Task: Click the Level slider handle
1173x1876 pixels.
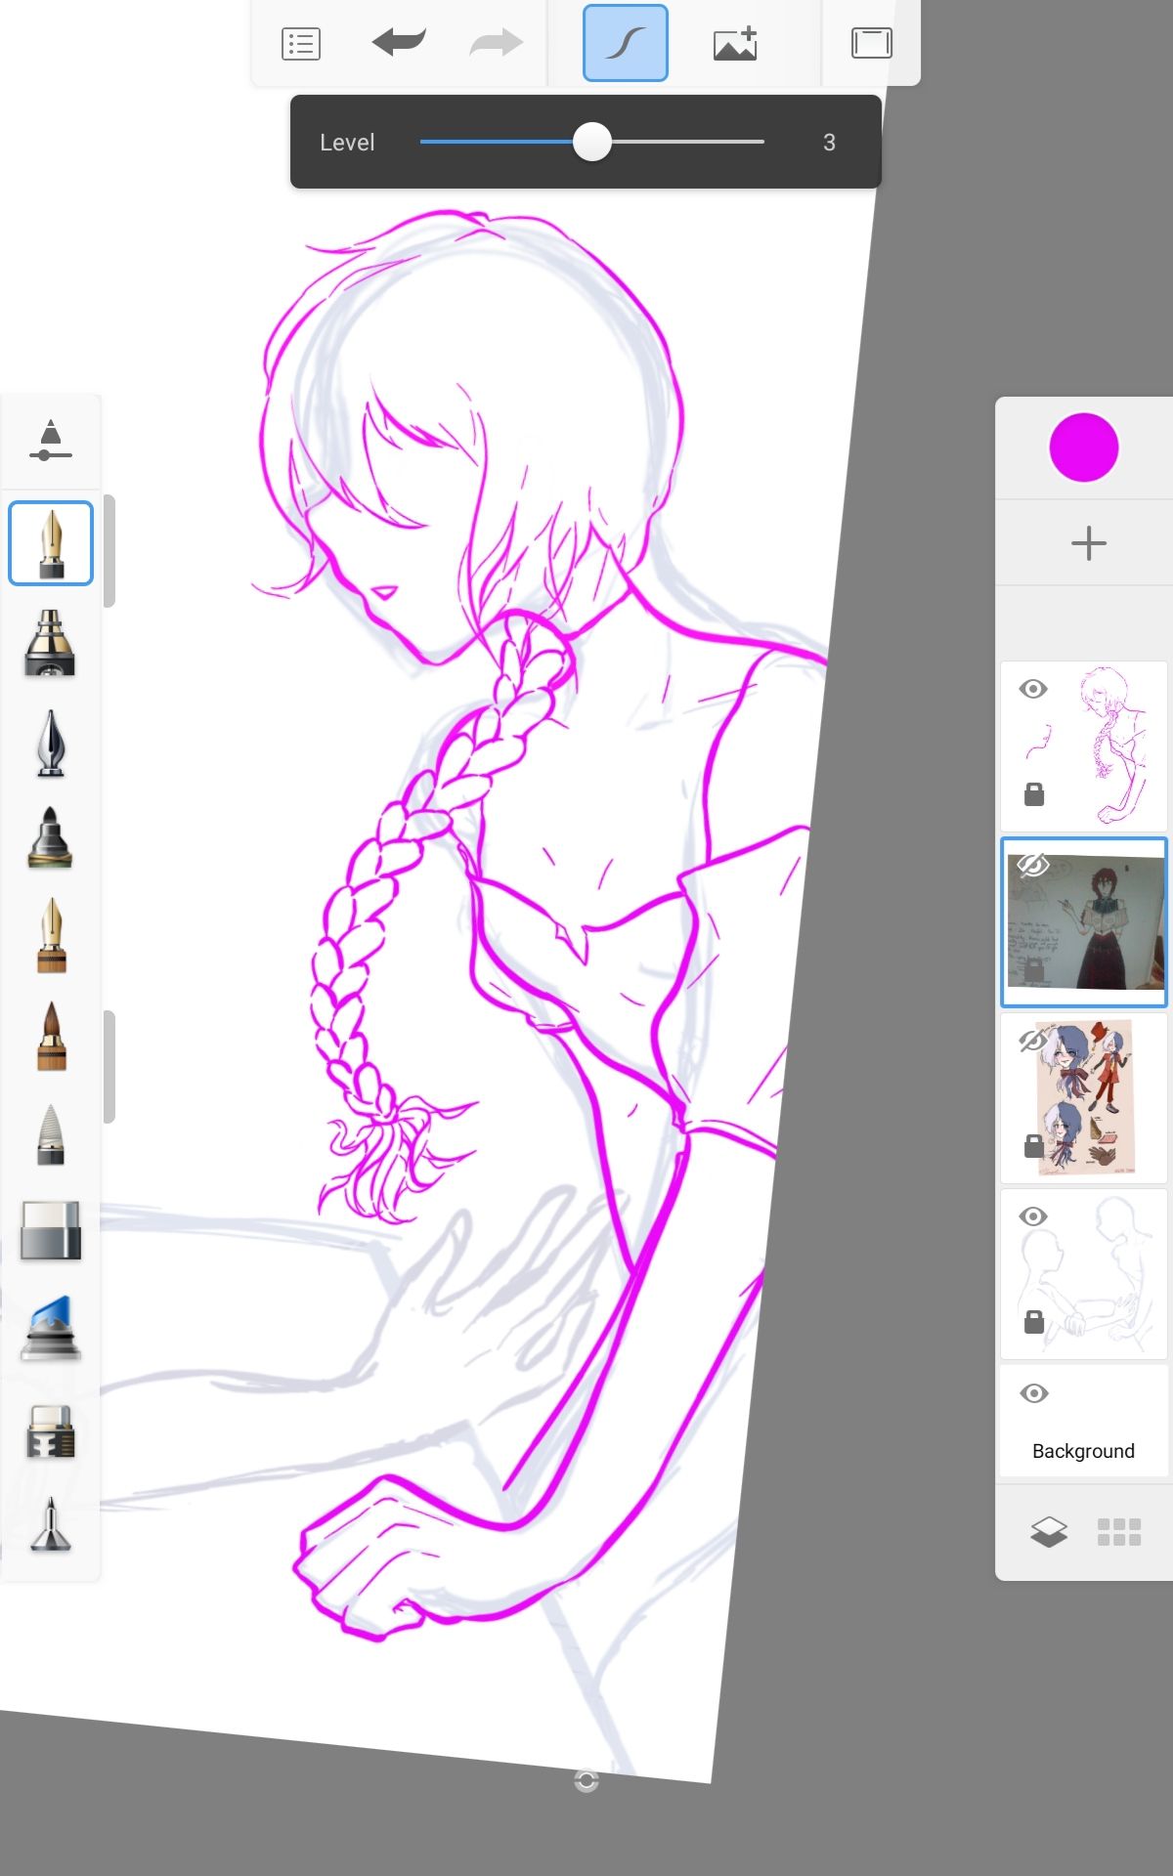Action: point(591,142)
